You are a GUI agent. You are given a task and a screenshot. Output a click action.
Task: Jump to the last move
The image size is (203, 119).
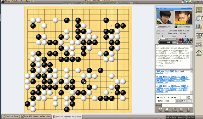(175, 98)
